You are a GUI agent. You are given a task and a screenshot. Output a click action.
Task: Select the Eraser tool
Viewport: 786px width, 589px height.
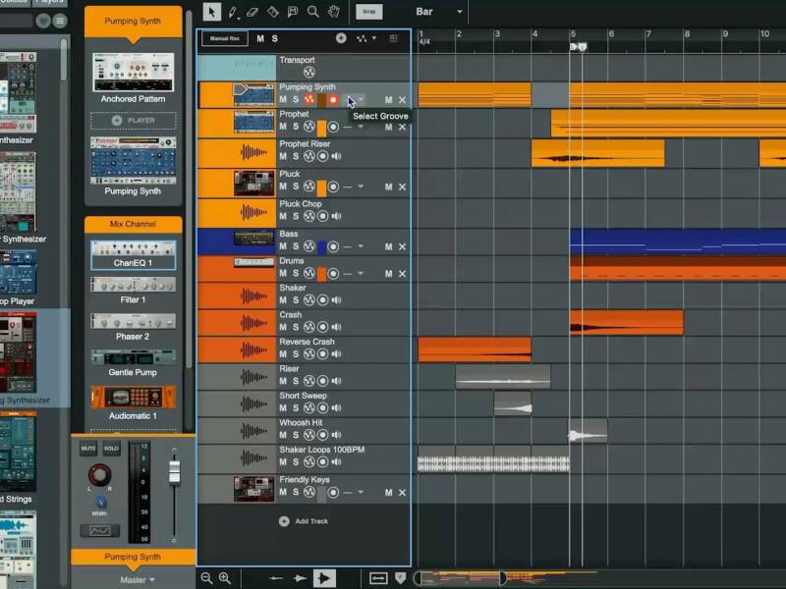(253, 12)
